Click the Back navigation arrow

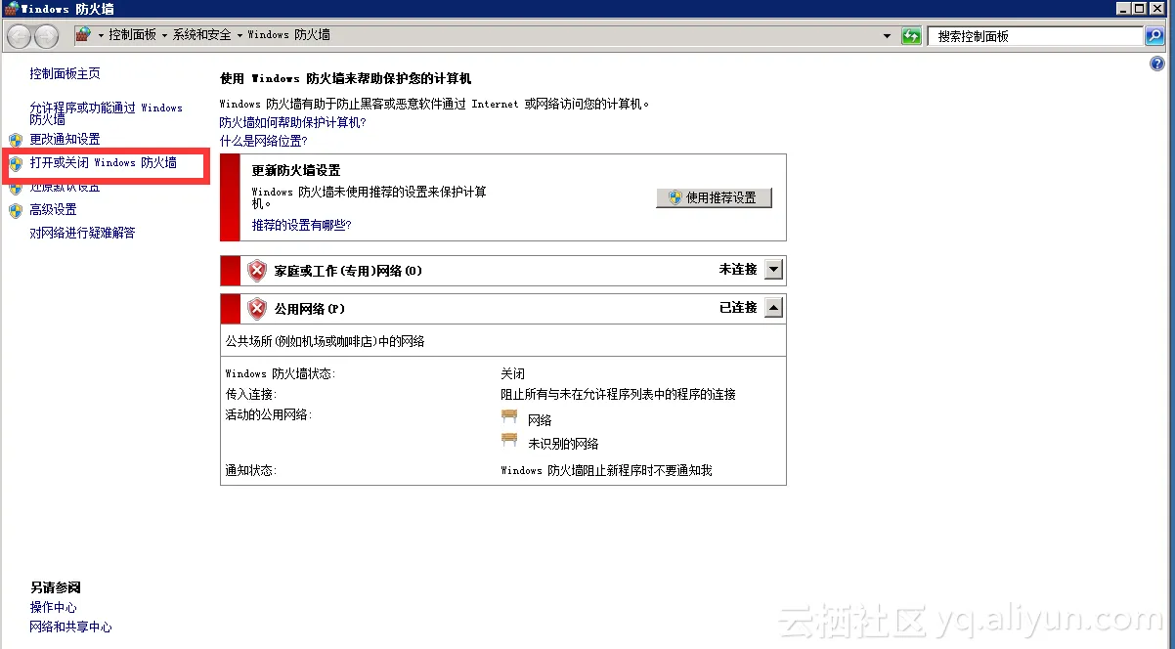pyautogui.click(x=20, y=36)
